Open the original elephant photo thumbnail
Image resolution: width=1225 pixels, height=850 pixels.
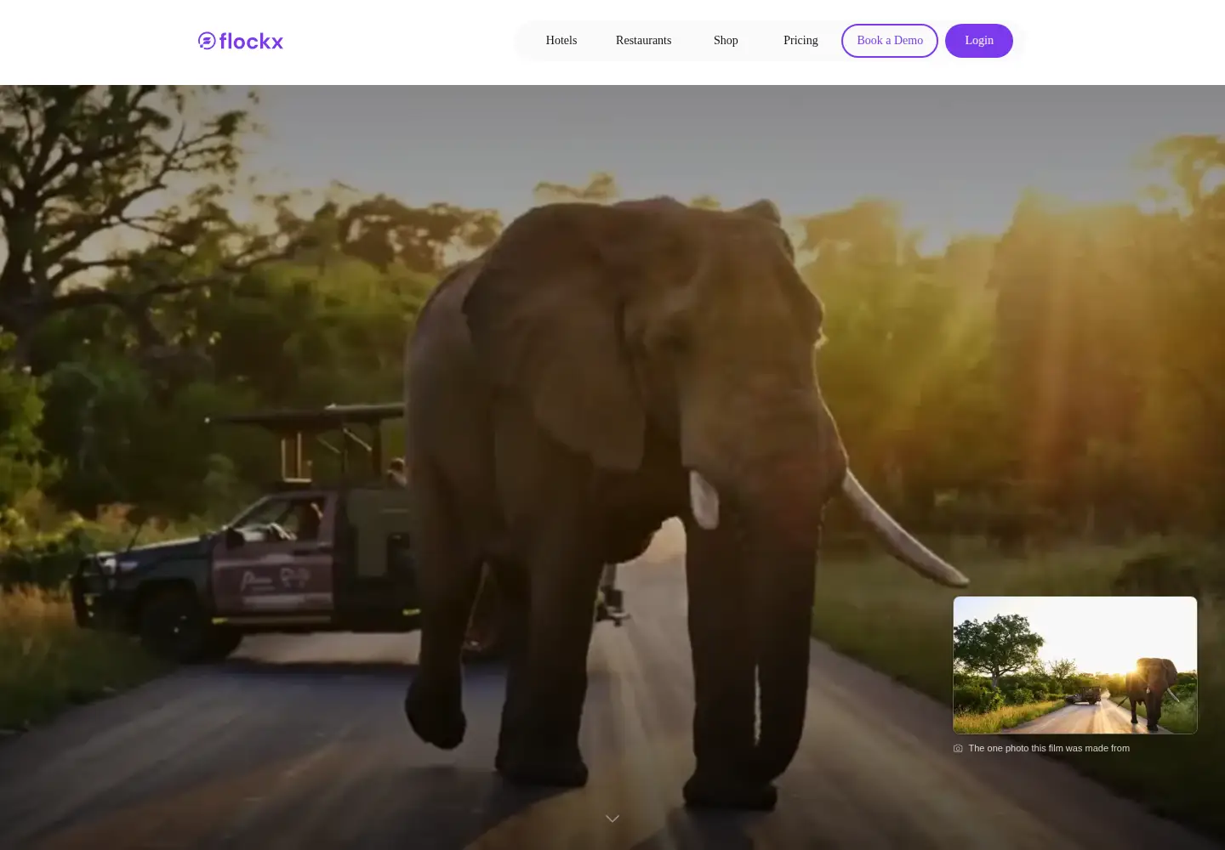(x=1075, y=665)
